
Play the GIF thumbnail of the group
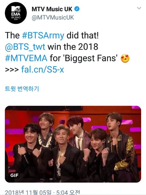pos(73,144)
